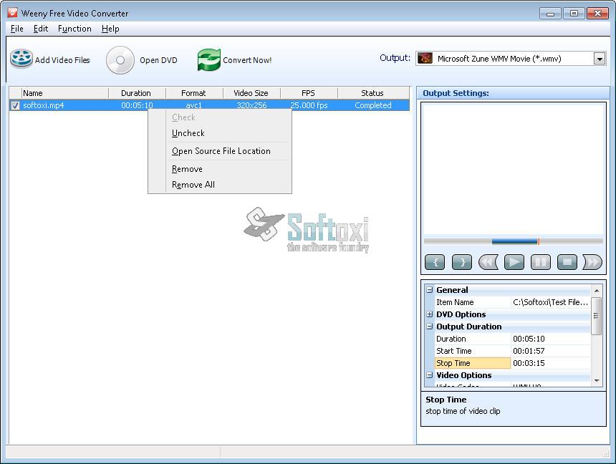Click the Completed status cell

pos(373,105)
